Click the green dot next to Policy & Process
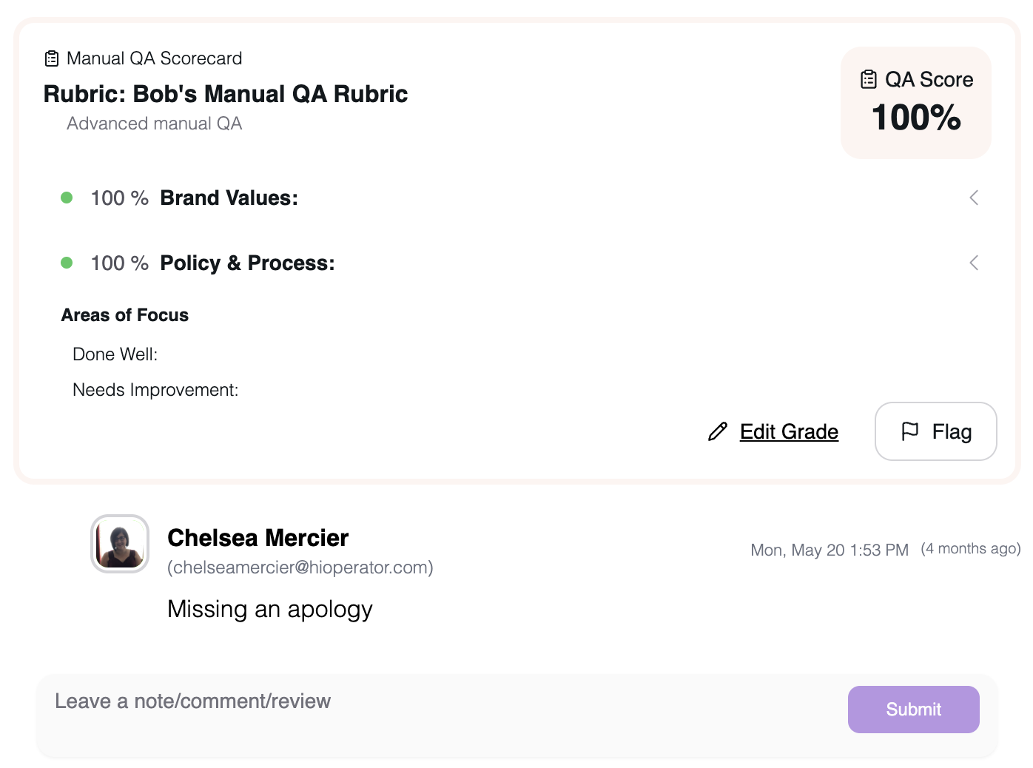The image size is (1033, 768). (x=67, y=263)
